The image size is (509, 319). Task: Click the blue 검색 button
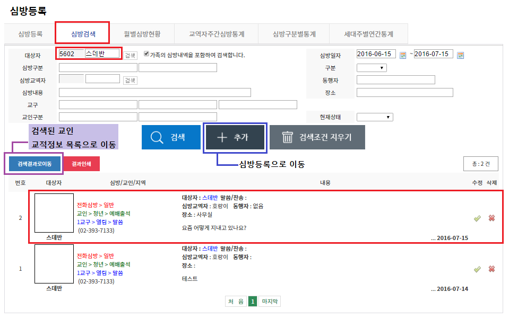(x=171, y=137)
